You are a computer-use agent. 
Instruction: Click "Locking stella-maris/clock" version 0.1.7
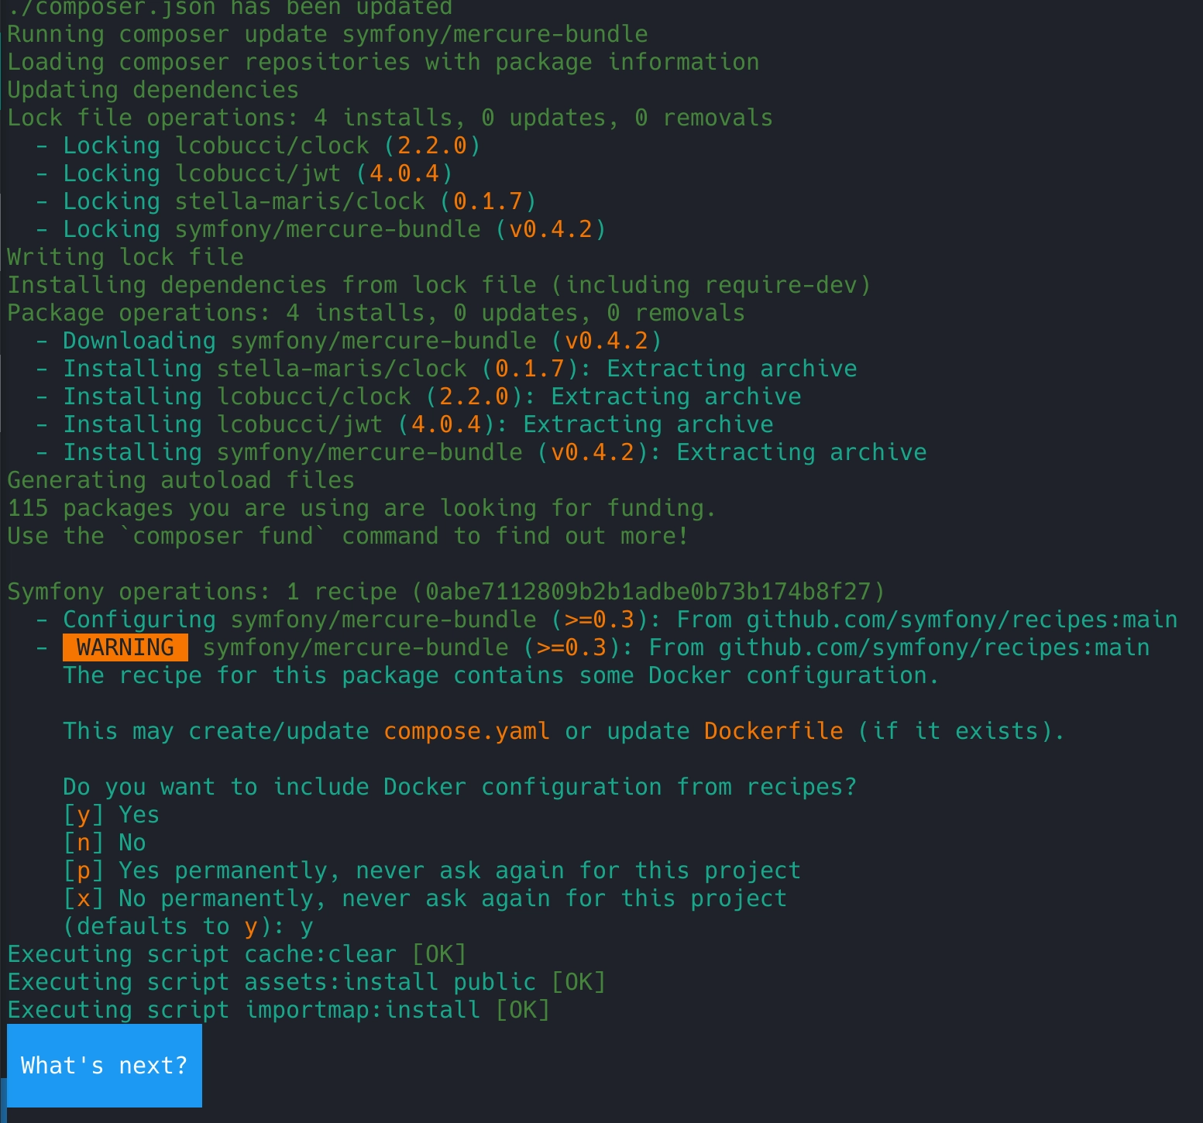[488, 201]
